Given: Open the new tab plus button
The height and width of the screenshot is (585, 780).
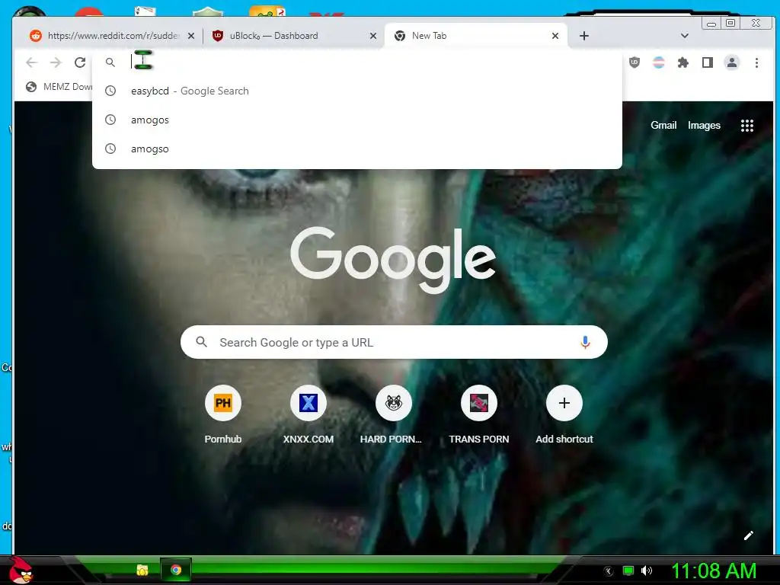Looking at the screenshot, I should tap(584, 36).
